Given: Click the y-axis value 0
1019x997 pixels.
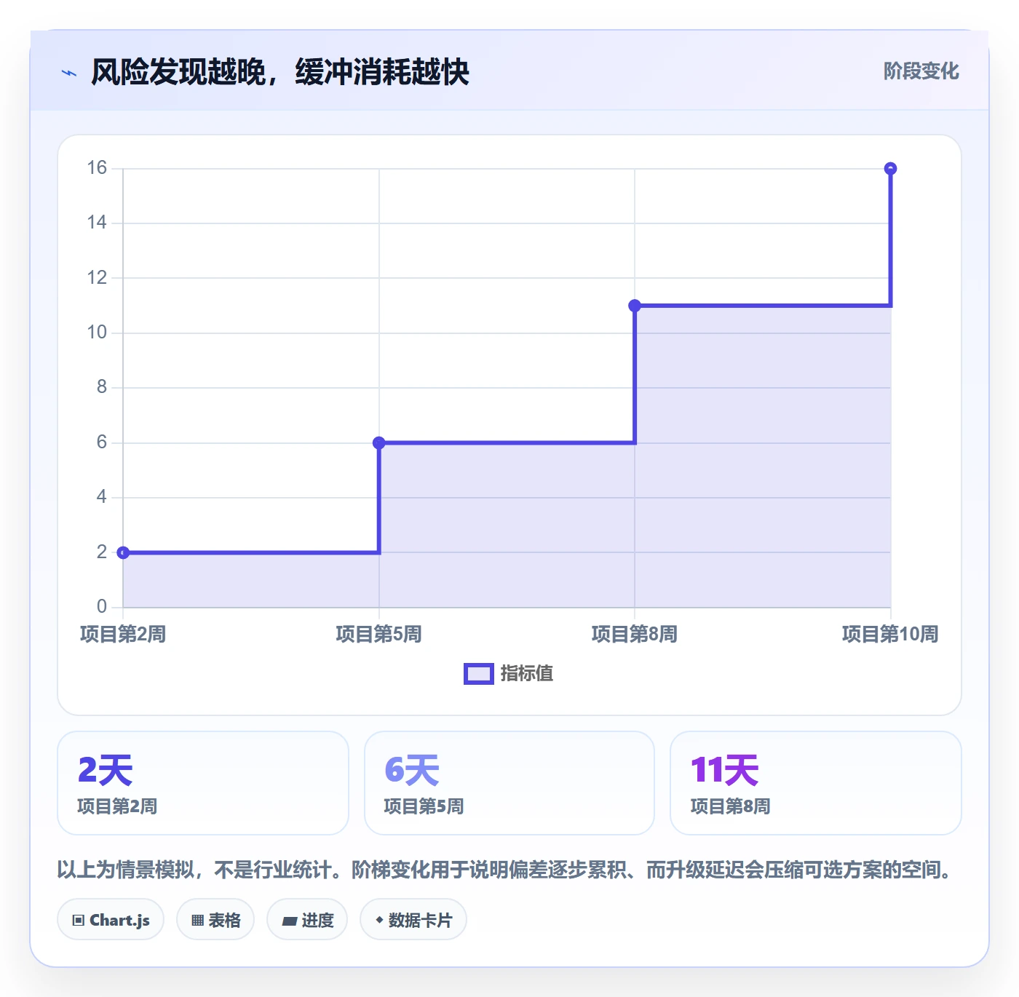Looking at the screenshot, I should pos(102,607).
